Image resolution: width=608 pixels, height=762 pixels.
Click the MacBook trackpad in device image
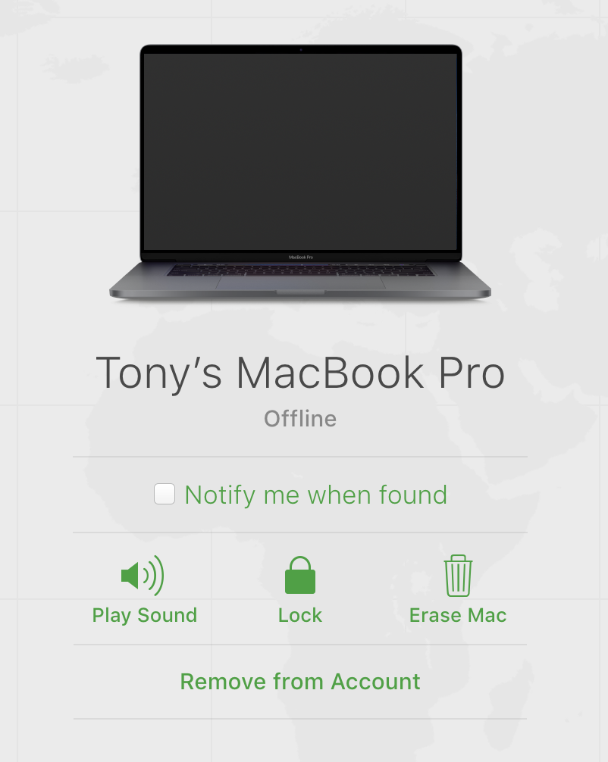[300, 283]
